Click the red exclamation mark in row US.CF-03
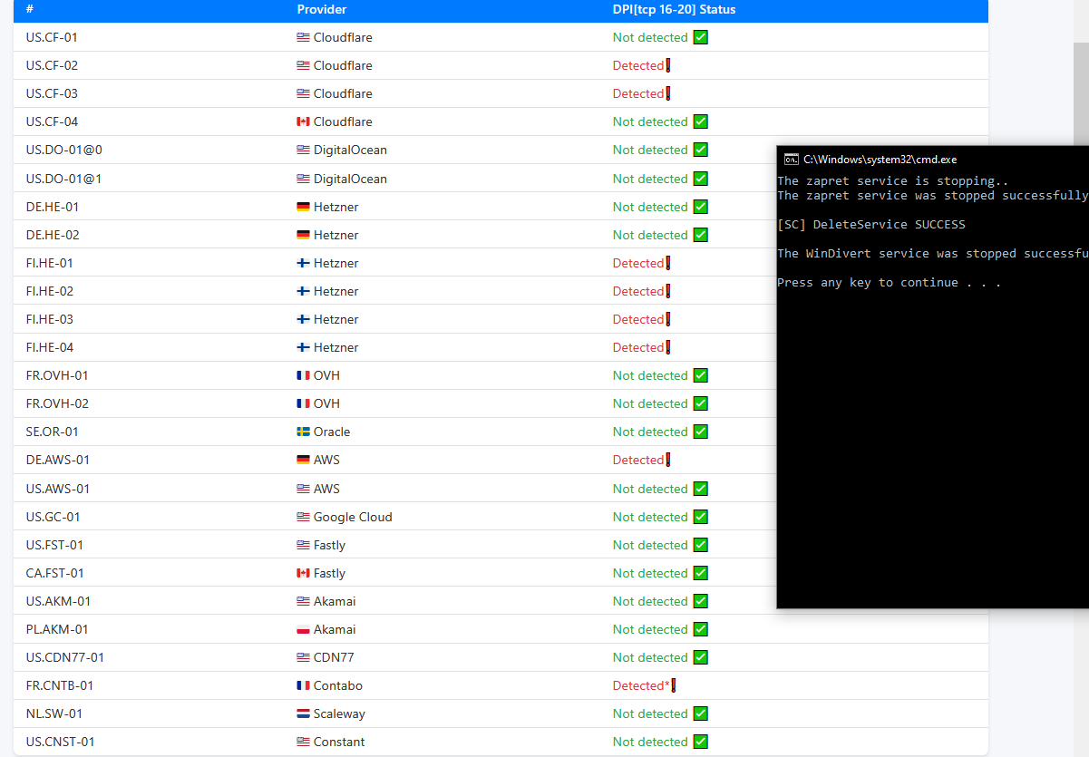The height and width of the screenshot is (757, 1089). pos(668,93)
